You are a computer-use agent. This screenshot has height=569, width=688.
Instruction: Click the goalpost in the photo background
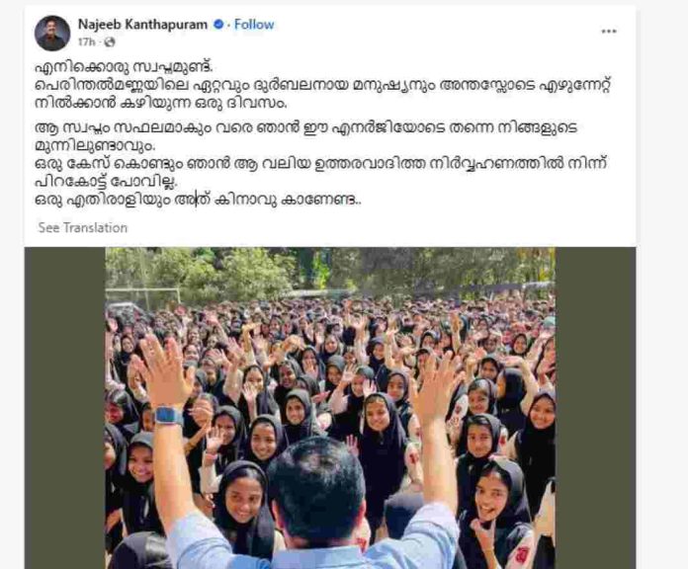click(142, 298)
